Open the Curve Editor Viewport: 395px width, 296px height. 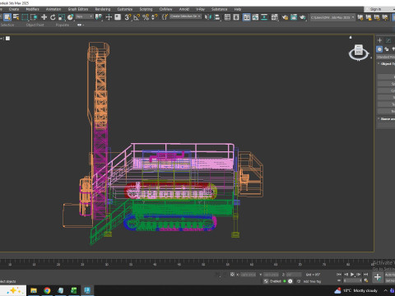(255, 17)
